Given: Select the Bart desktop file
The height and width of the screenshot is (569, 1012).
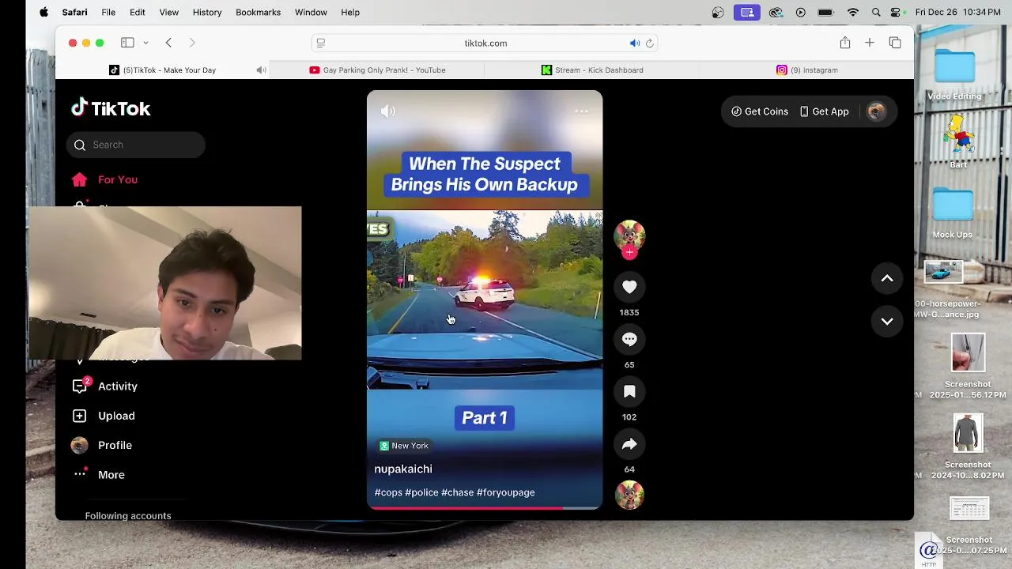Looking at the screenshot, I should tap(958, 142).
